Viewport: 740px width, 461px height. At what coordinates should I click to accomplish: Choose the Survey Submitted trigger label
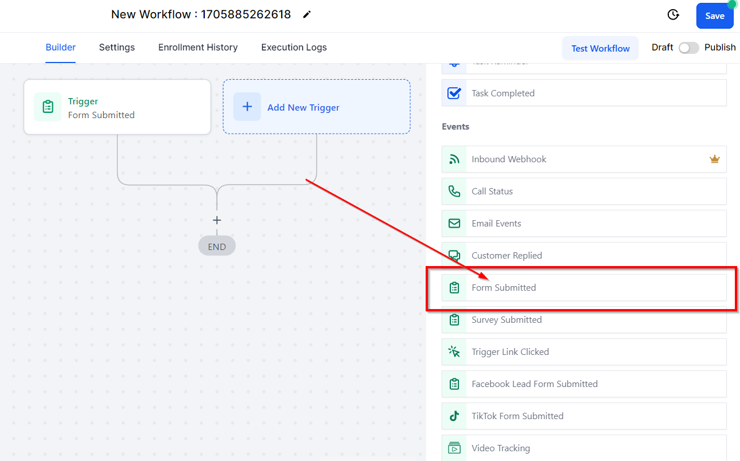point(507,320)
